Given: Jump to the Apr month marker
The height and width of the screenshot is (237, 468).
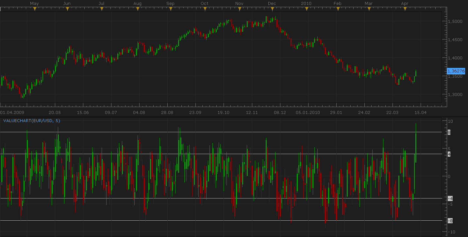Looking at the screenshot, I should click(x=405, y=9).
